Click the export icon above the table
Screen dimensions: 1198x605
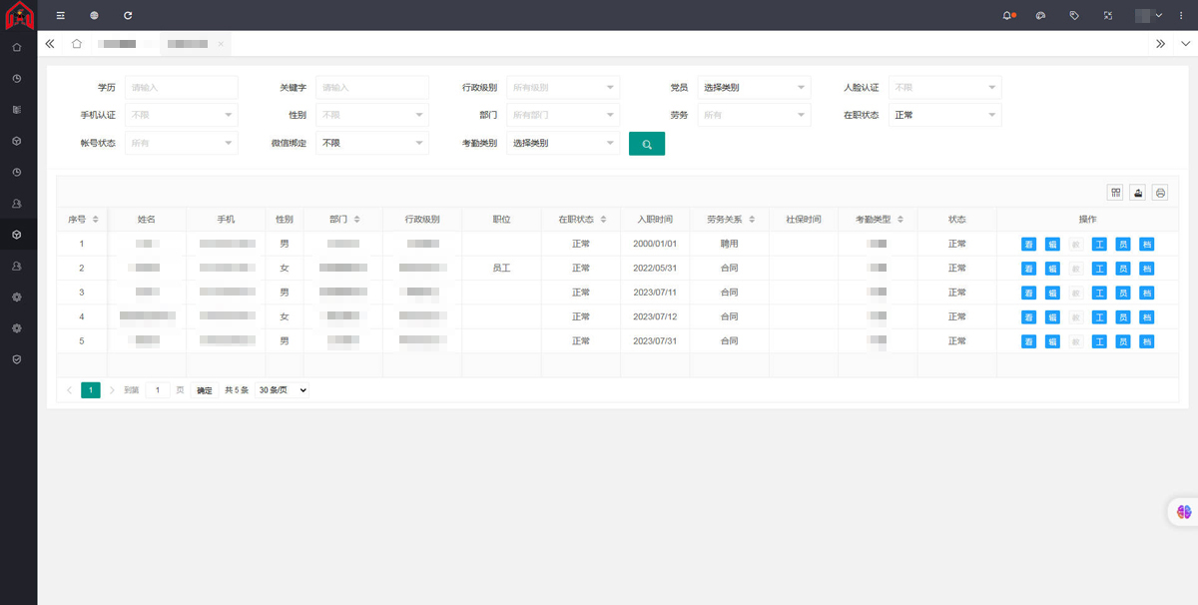tap(1137, 193)
